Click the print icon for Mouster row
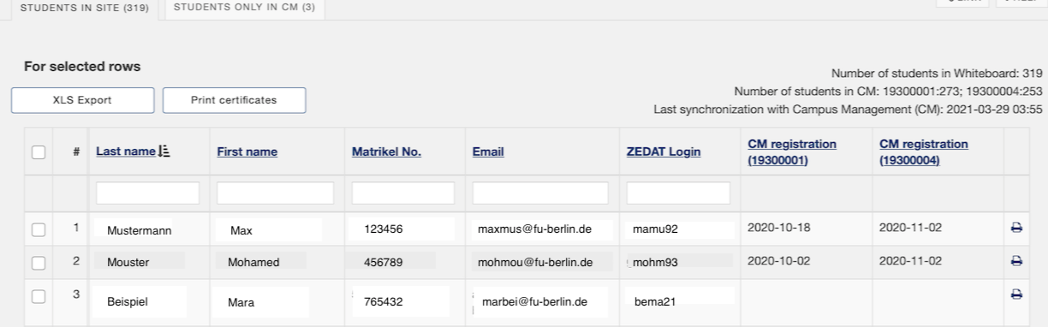Viewport: 1048px width, 327px height. [x=1016, y=261]
